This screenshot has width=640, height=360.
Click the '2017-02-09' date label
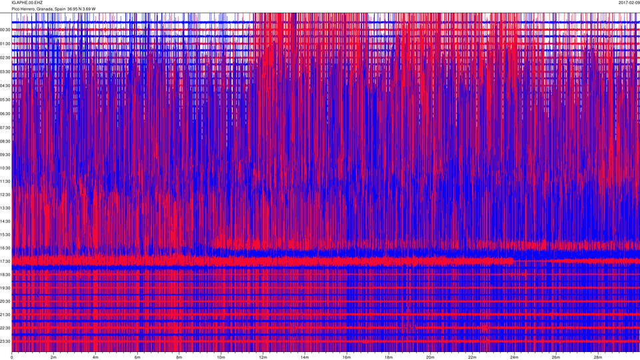(629, 3)
